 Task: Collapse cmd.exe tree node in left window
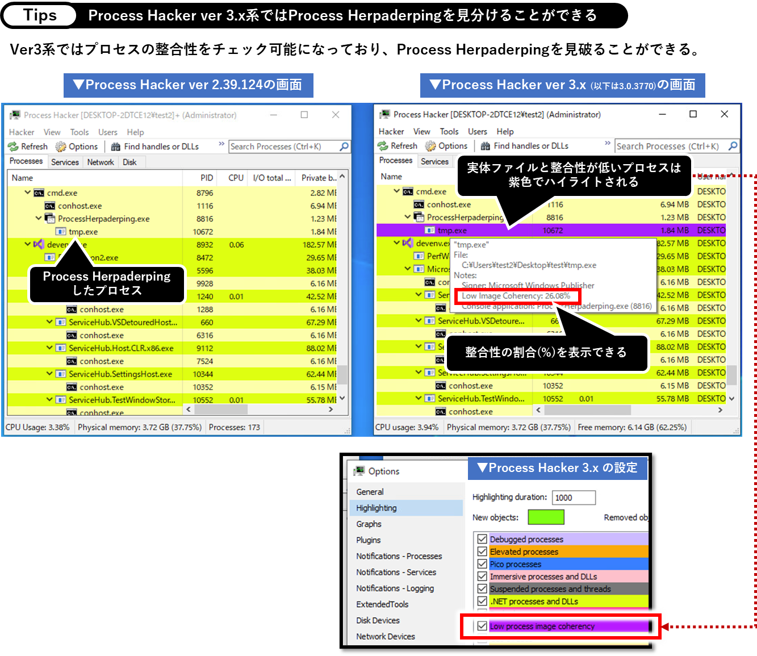[x=27, y=193]
